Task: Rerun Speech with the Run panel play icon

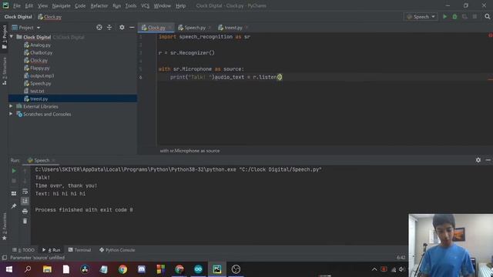Action: [x=14, y=171]
